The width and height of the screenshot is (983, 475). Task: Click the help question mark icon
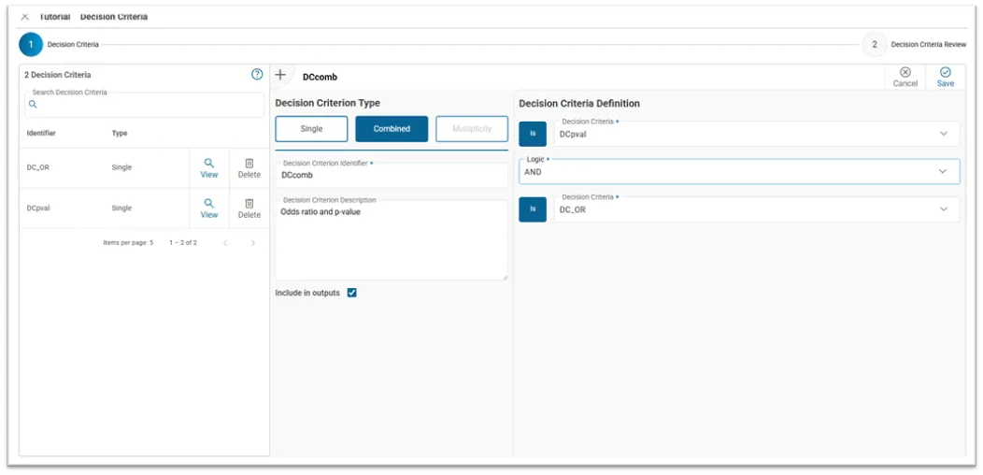click(x=257, y=75)
